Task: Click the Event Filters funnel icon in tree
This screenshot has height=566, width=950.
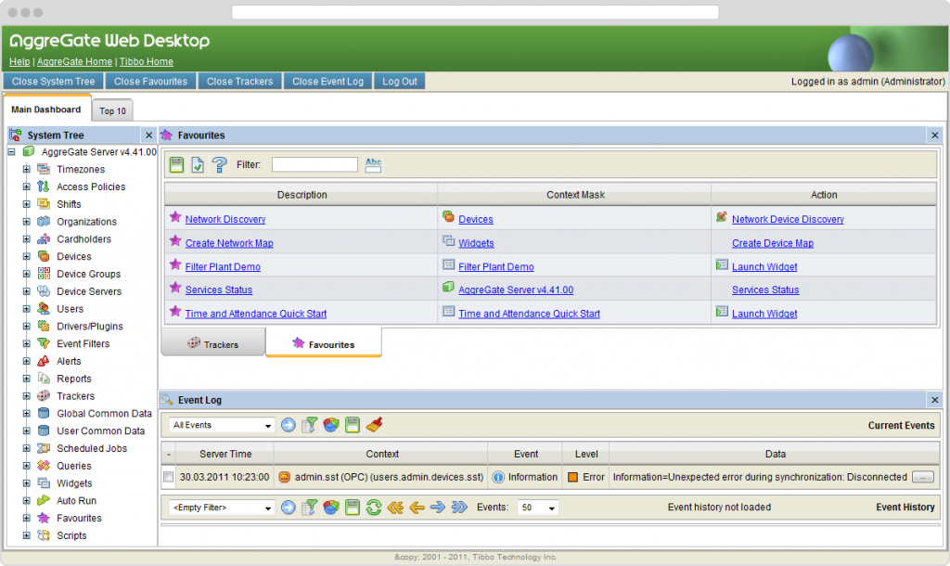Action: click(44, 343)
